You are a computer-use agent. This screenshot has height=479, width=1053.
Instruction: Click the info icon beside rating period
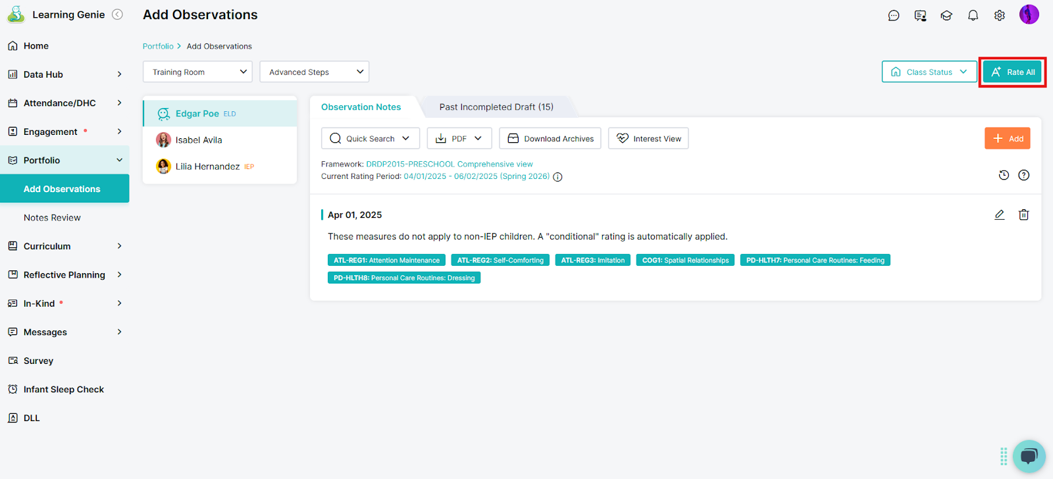(557, 177)
